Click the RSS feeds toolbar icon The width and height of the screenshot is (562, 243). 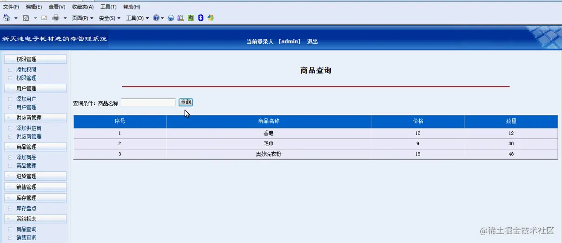click(26, 18)
